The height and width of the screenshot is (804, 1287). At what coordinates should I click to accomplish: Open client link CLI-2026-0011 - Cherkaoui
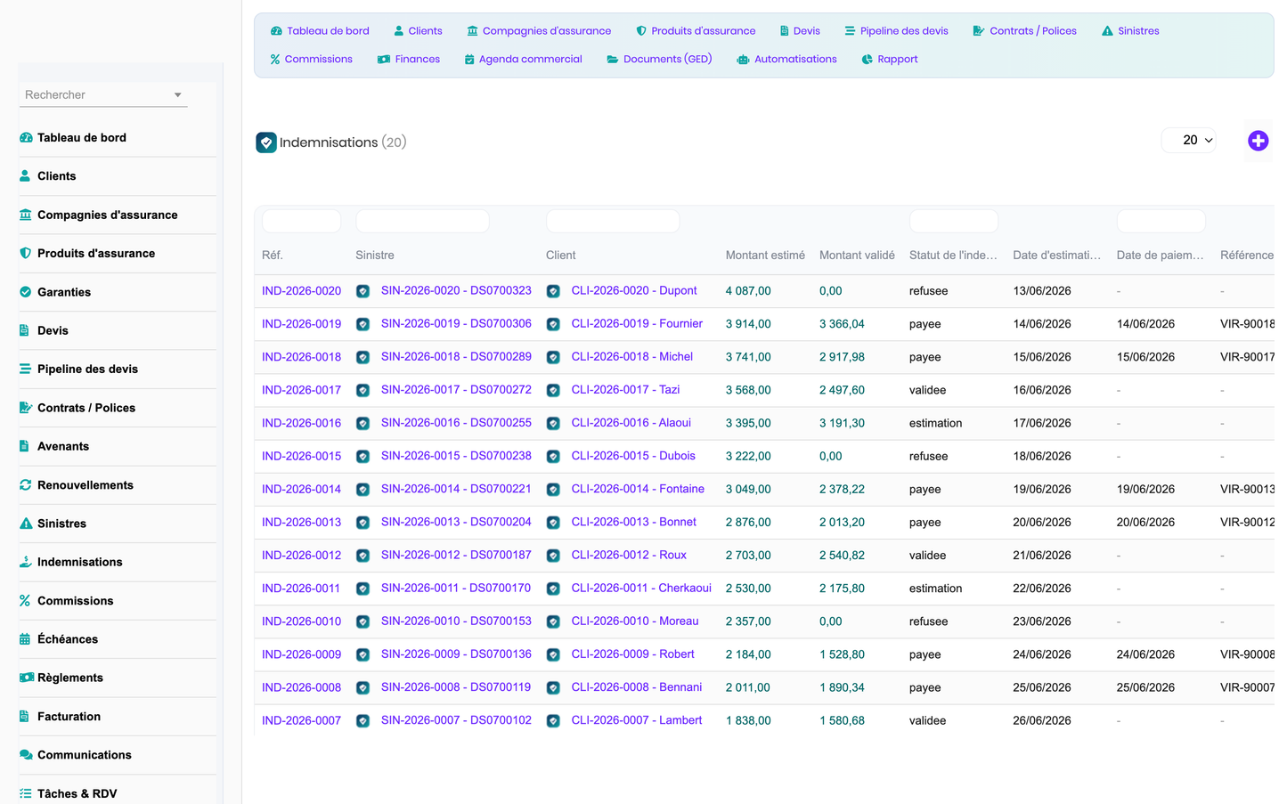641,589
